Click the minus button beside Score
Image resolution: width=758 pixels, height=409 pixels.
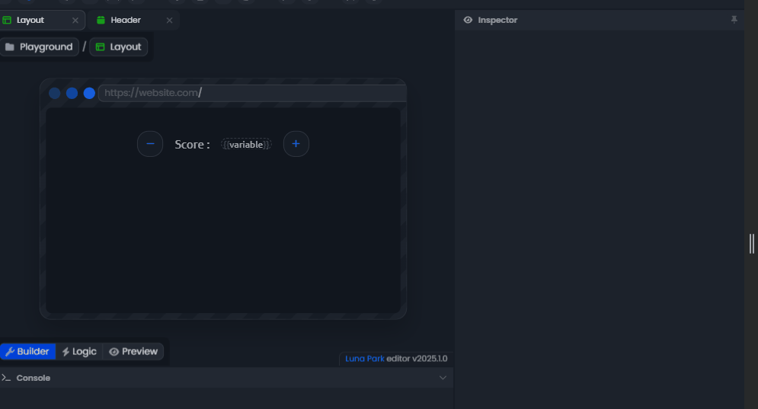pyautogui.click(x=150, y=144)
